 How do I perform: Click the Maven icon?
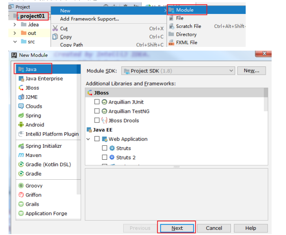point(21,155)
